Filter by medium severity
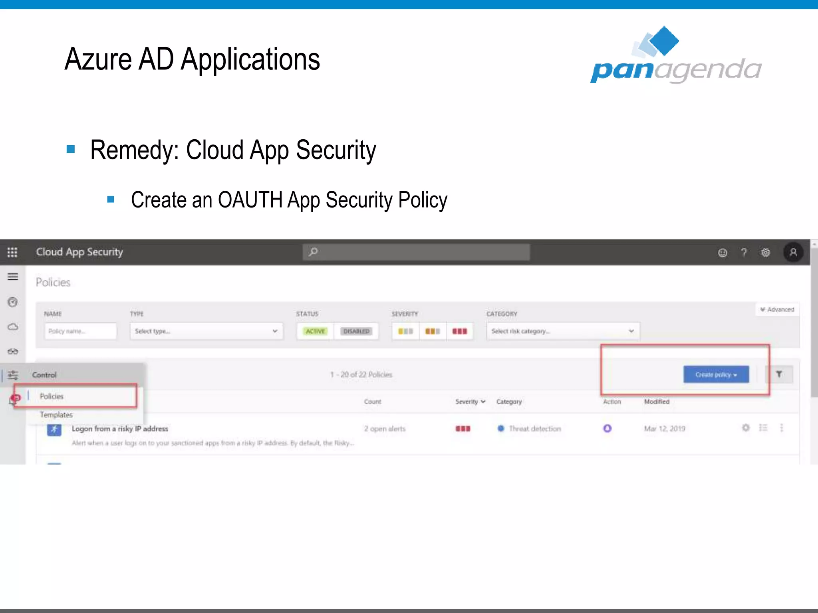Image resolution: width=818 pixels, height=613 pixels. pos(433,331)
